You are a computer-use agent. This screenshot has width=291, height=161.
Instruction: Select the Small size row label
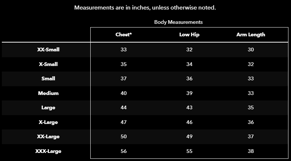point(48,78)
